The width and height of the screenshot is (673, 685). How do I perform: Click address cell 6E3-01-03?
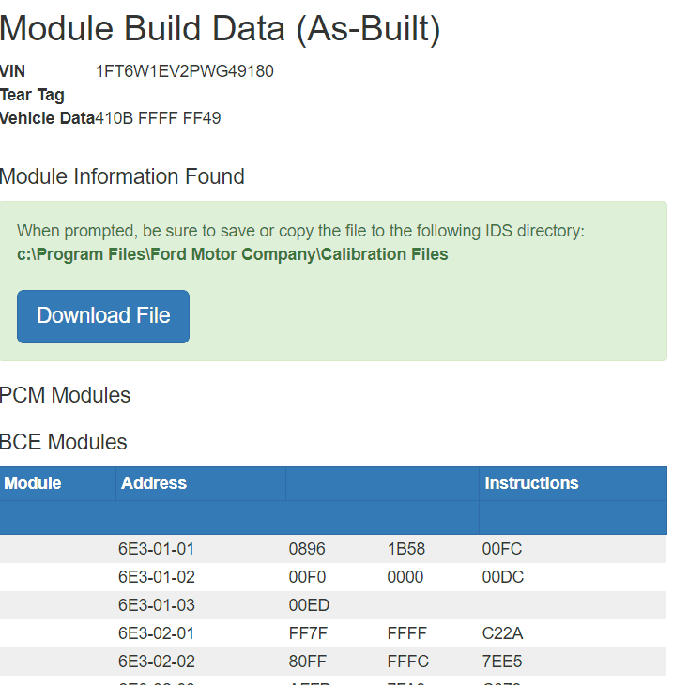click(x=156, y=605)
